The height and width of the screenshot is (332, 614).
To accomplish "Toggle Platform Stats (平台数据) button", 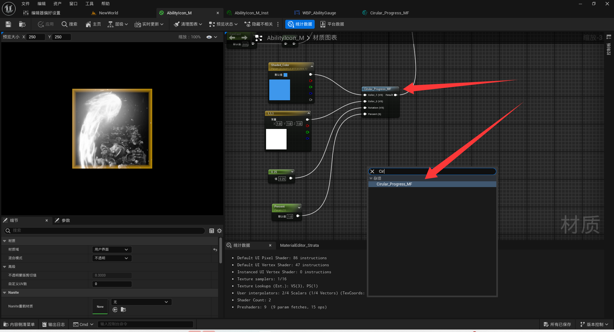I will coord(332,24).
